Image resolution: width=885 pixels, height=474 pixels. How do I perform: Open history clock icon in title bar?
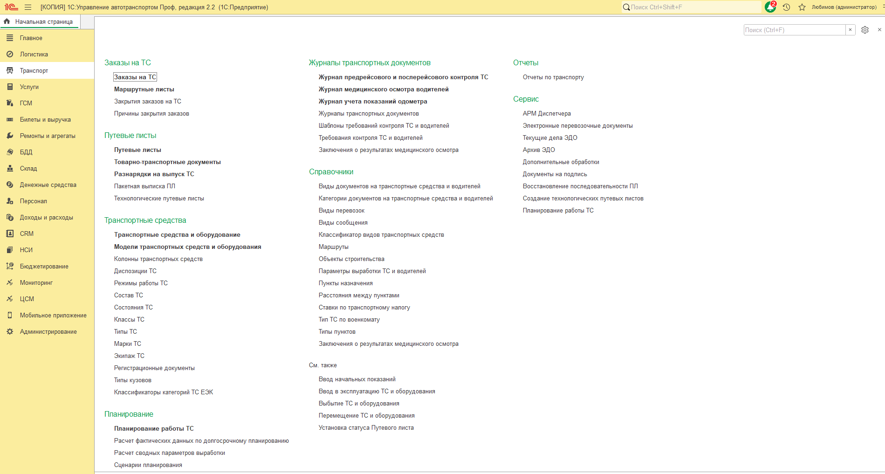(x=786, y=7)
